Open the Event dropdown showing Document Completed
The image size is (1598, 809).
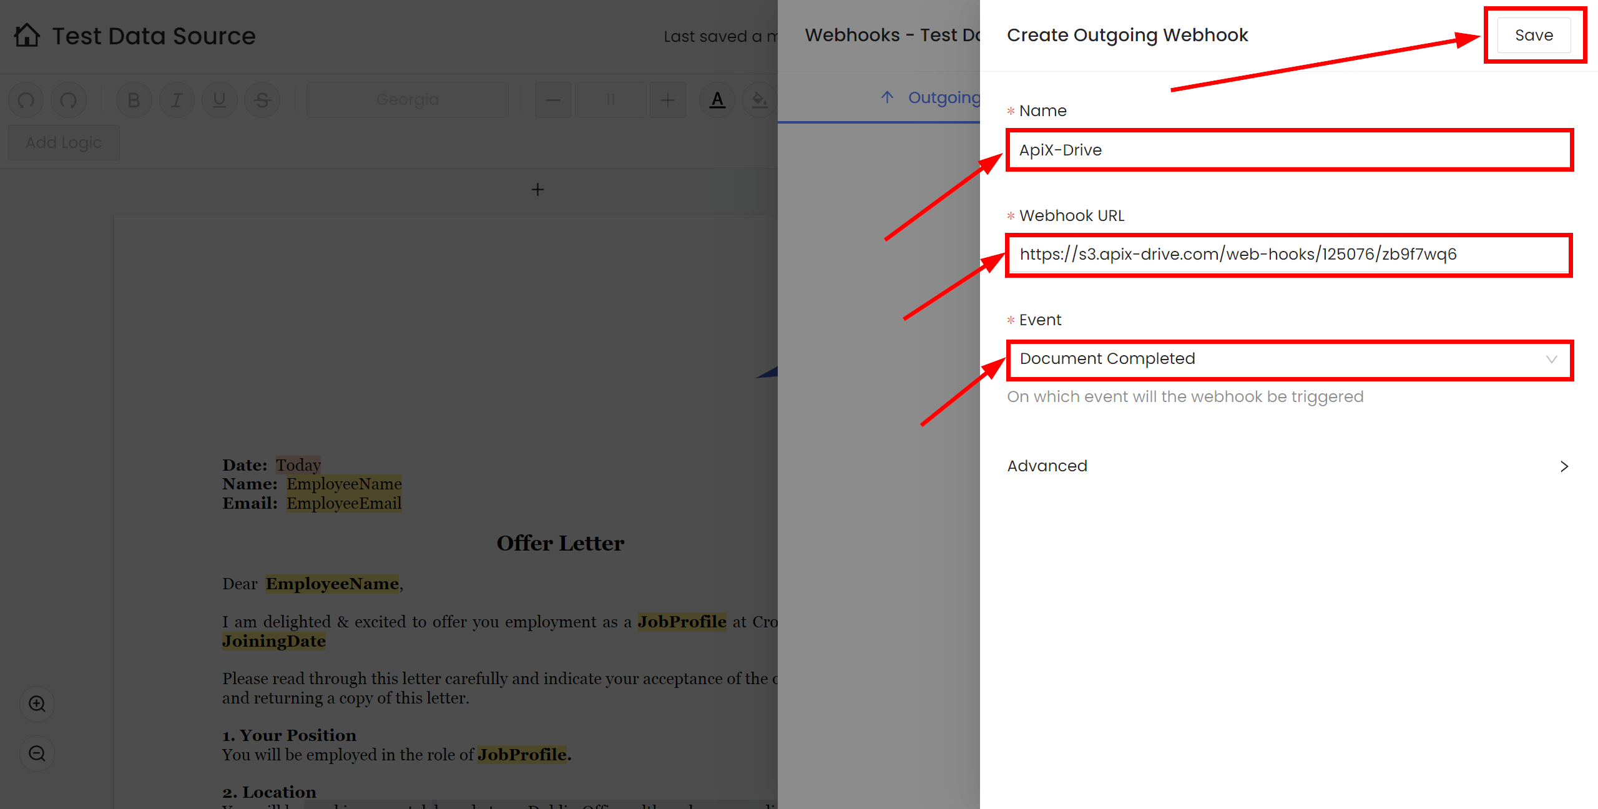(1289, 360)
